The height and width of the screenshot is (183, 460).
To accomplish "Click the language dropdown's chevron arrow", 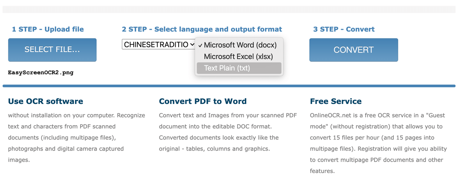I will [x=192, y=44].
